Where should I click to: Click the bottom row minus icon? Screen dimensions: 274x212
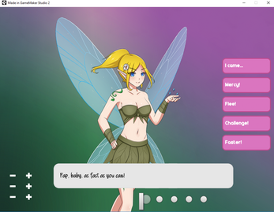(x=13, y=197)
